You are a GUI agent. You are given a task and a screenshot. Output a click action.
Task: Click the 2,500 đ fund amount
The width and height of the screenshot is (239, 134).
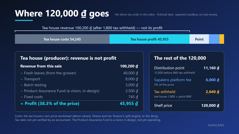tap(132, 91)
